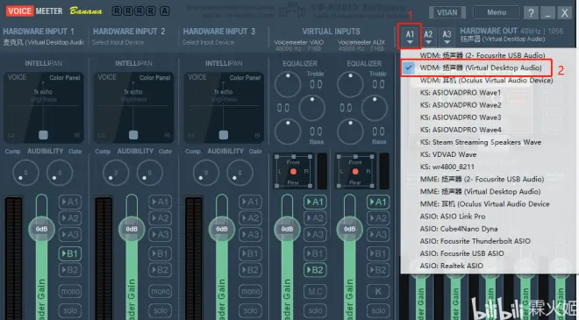Click the VBAN button
579x320 pixels.
coord(447,12)
